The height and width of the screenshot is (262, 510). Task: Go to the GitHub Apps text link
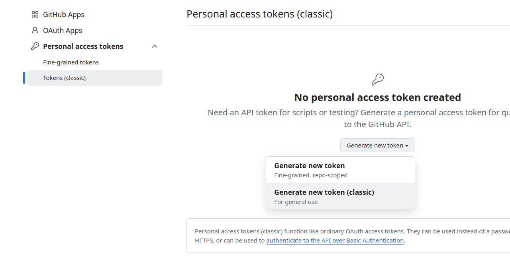64,15
